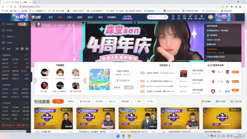Click previous arrow of streamer carousel

pyautogui.click(x=36, y=81)
